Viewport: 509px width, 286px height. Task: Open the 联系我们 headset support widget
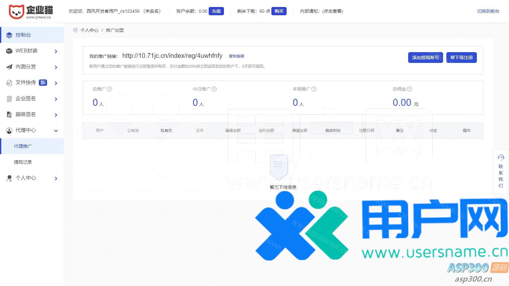501,171
